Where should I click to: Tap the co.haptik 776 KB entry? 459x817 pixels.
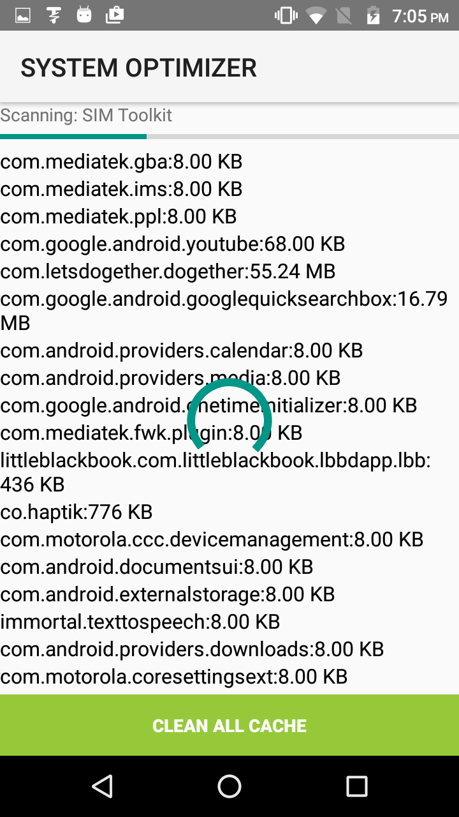[x=76, y=512]
